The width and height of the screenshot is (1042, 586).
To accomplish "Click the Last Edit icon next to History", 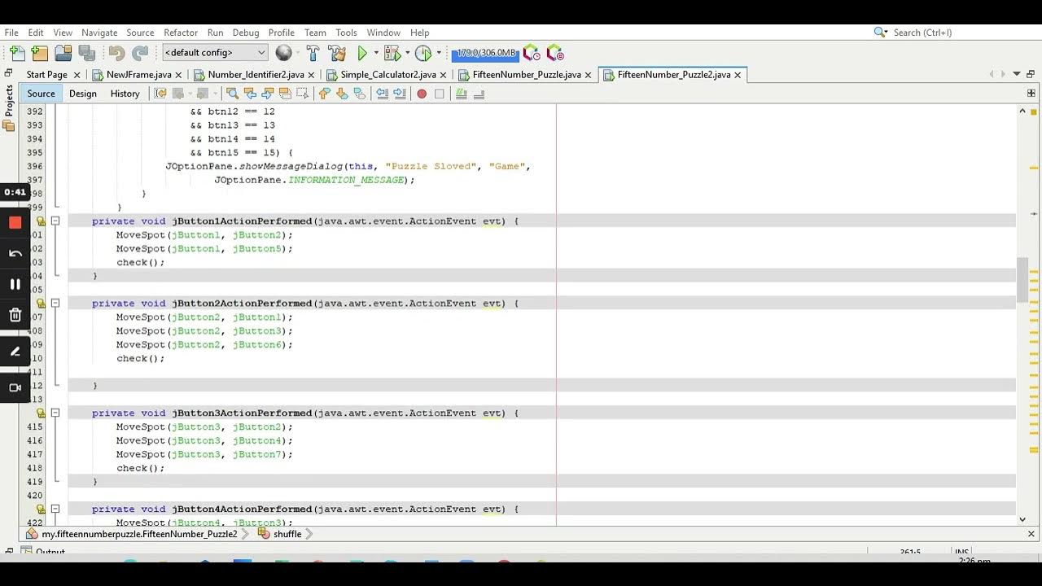I will [160, 94].
